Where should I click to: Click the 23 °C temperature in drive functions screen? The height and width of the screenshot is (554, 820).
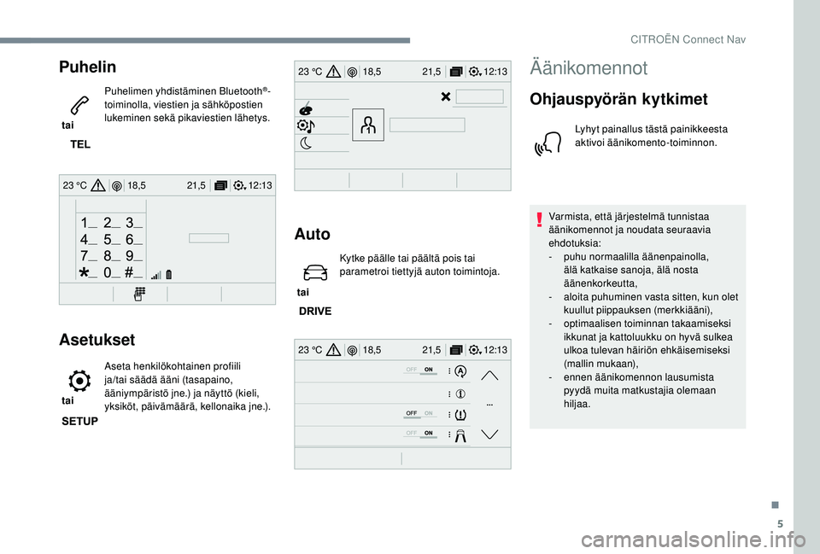pos(310,350)
